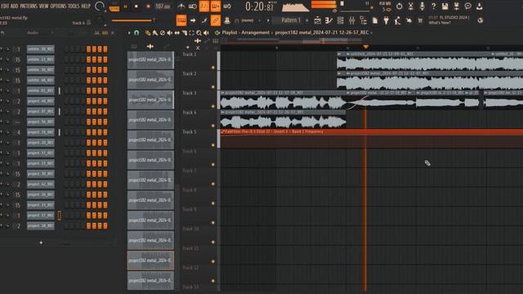The width and height of the screenshot is (523, 294).
Task: Click the step editing arrow icon
Action: 193,20
